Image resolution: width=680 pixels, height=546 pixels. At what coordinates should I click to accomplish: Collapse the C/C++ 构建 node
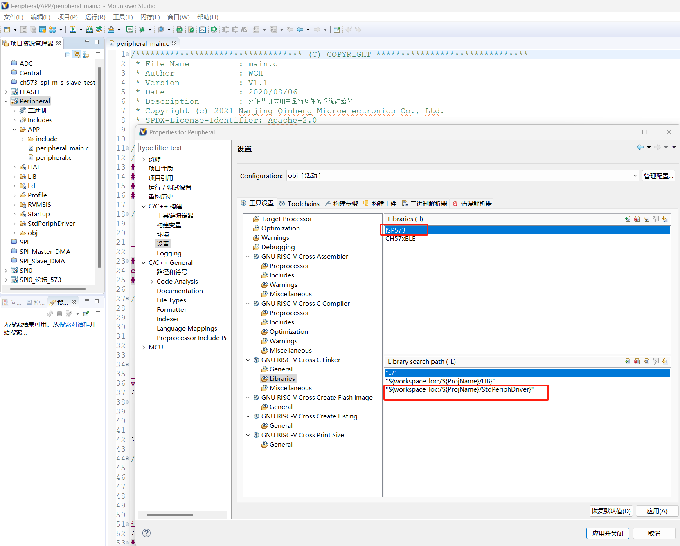[x=144, y=206]
